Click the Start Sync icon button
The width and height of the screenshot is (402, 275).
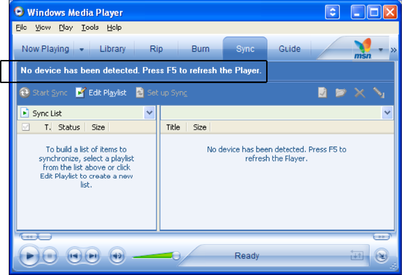[24, 93]
